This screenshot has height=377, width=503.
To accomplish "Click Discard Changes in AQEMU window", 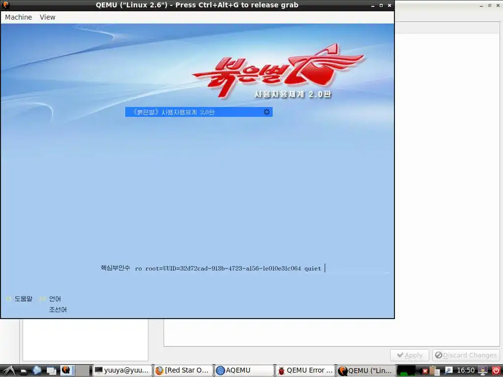I will click(466, 355).
